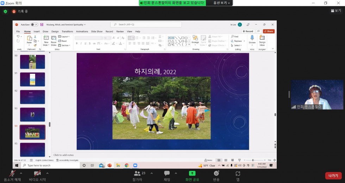The width and height of the screenshot is (345, 183).
Task: Open the Slide Show ribbon tab
Action: pyautogui.click(x=97, y=31)
